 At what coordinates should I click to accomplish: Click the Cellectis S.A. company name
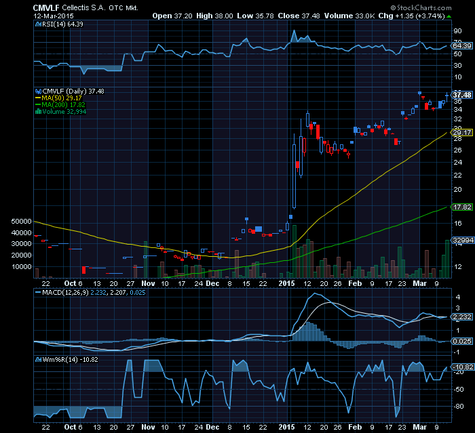(83, 8)
